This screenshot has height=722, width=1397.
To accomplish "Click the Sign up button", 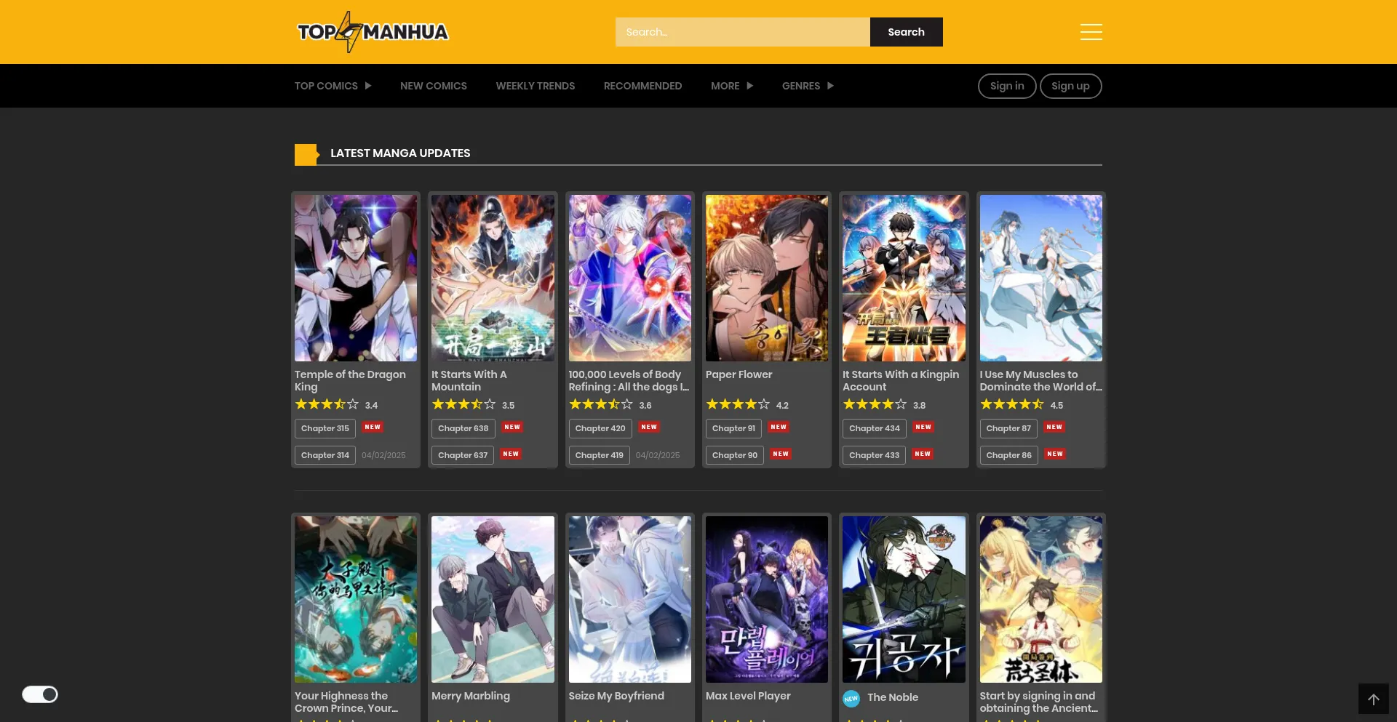I will click(1070, 86).
